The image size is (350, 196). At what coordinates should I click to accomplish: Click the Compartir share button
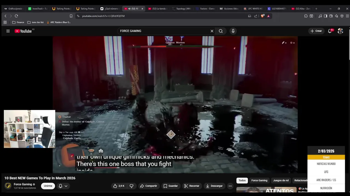148,186
